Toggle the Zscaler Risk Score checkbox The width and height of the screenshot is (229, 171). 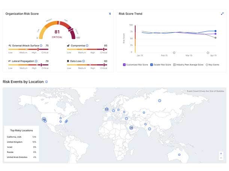point(151,65)
